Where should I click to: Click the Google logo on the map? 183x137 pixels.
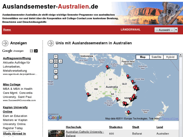pos(55,117)
